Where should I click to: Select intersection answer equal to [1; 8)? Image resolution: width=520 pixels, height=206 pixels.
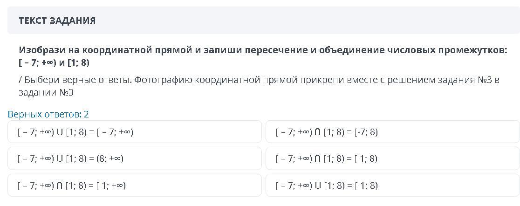393,159
